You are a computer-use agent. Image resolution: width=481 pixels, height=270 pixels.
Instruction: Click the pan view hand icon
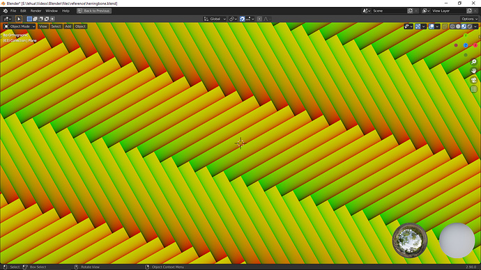click(474, 71)
